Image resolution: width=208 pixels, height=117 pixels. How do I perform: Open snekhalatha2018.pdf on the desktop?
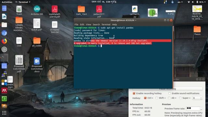point(55,12)
